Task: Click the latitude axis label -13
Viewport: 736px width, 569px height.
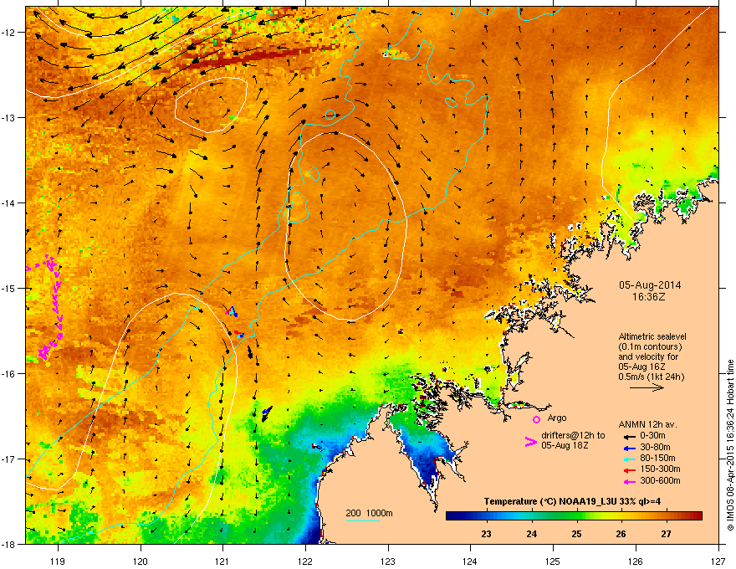Action: click(9, 117)
